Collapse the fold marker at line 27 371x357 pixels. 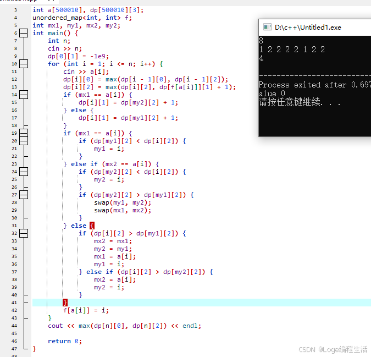[24, 195]
